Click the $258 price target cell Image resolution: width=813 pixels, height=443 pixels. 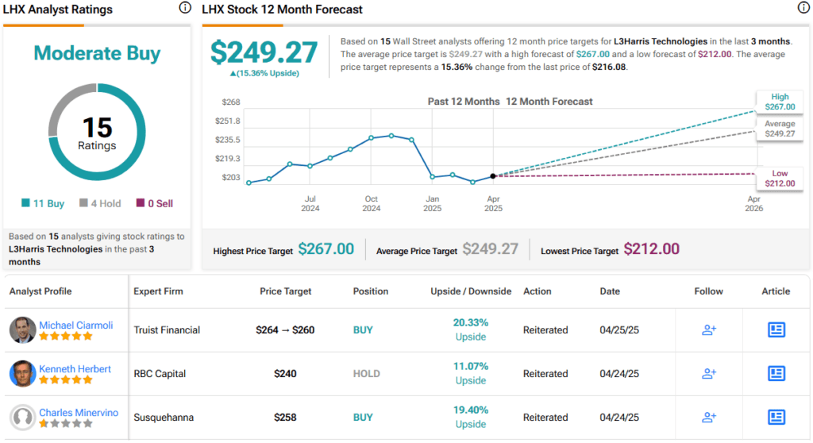coord(285,417)
